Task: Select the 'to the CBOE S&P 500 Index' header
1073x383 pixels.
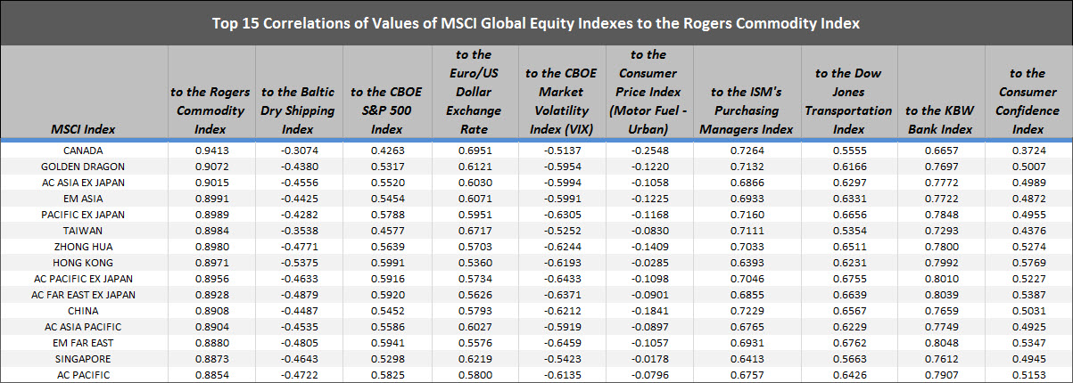Action: click(x=385, y=110)
